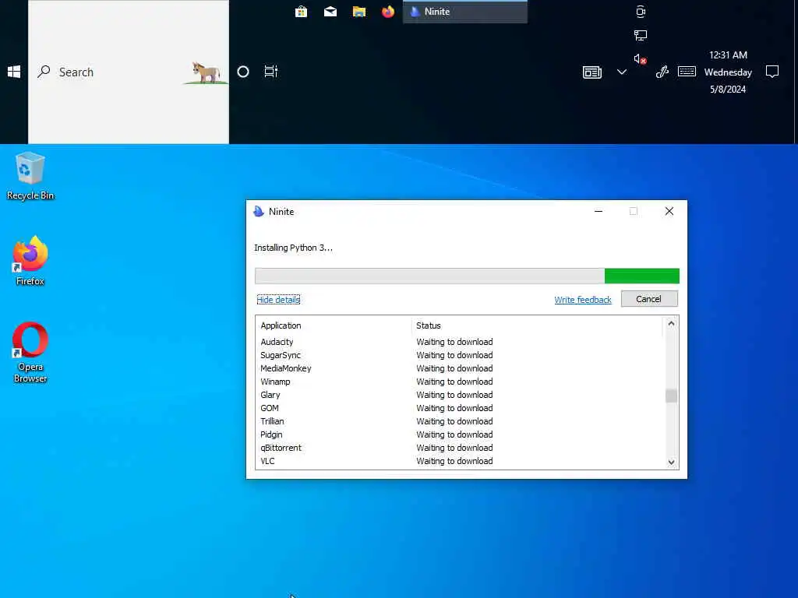The height and width of the screenshot is (598, 798).
Task: Open the Action Center notifications icon
Action: (x=772, y=72)
